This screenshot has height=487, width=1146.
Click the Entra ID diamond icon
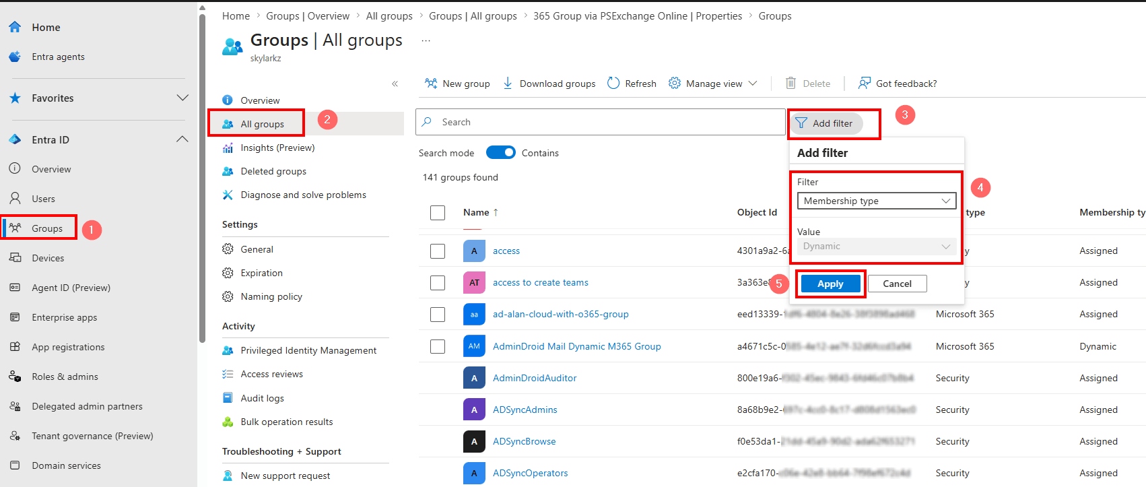[x=15, y=139]
